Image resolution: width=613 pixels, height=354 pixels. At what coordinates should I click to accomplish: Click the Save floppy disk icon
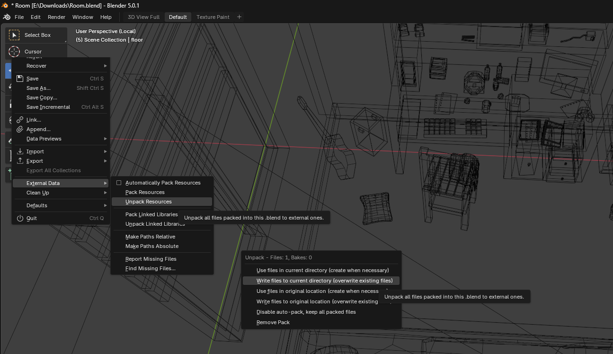20,79
